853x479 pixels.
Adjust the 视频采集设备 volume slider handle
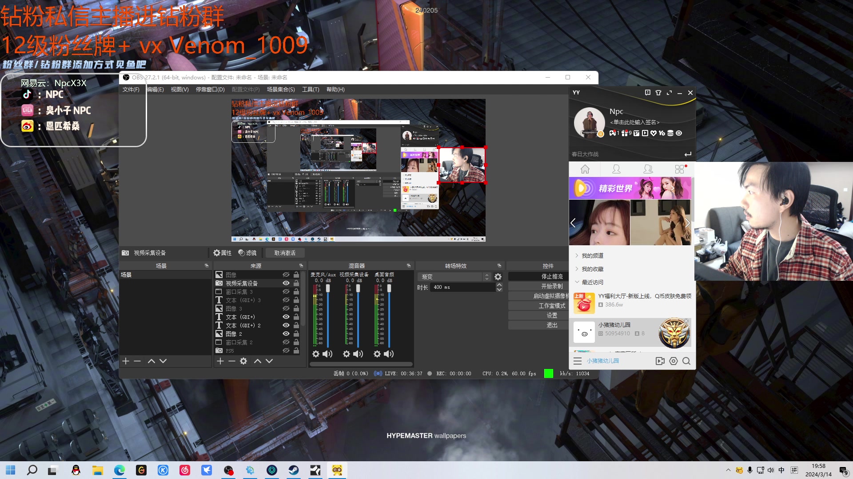tap(358, 288)
